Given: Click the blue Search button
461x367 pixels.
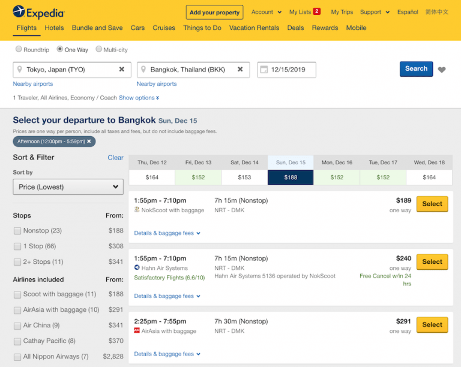Looking at the screenshot, I should coord(416,69).
